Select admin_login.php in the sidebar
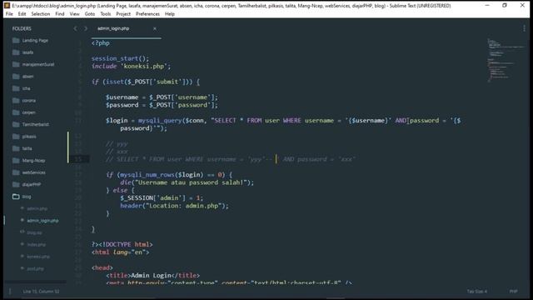The image size is (533, 300). point(42,221)
